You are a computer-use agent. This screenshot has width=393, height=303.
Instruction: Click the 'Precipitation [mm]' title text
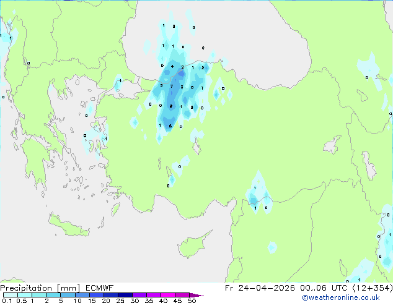point(40,288)
